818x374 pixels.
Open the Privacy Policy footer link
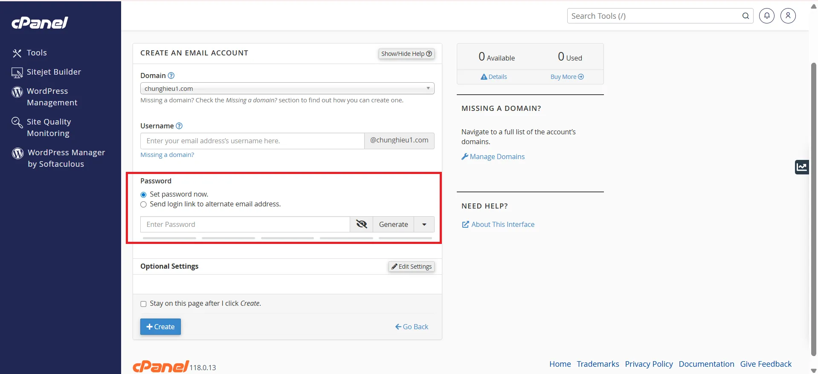pyautogui.click(x=649, y=364)
